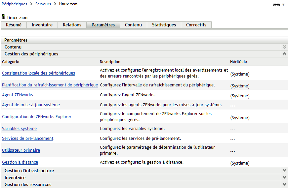The width and height of the screenshot is (289, 188).
Task: Expand the Gestion d'infrastructure section
Action: coord(284,171)
